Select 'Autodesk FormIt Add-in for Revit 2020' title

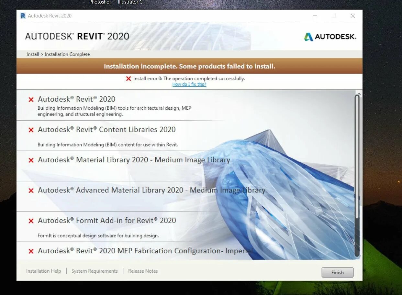pos(107,220)
